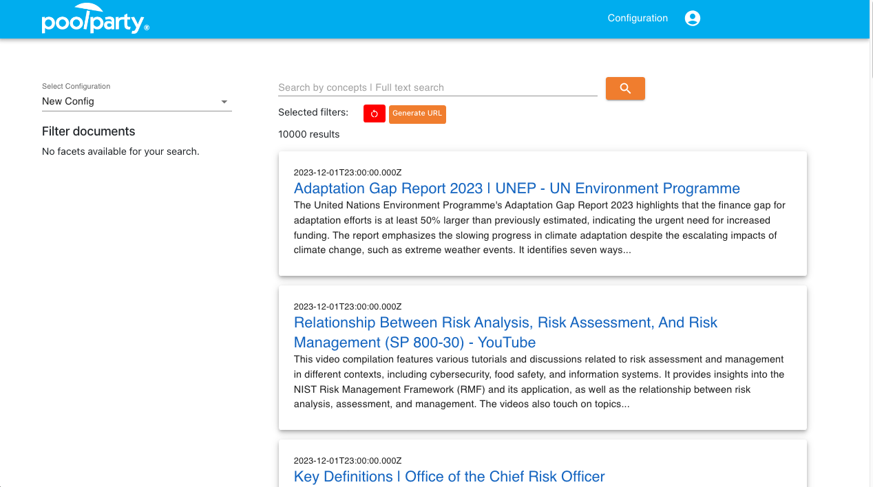Click the Adaptation Gap Report description text
This screenshot has width=873, height=487.
click(x=539, y=228)
